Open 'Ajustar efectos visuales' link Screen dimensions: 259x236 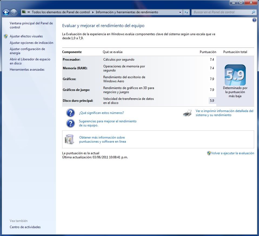[26, 36]
